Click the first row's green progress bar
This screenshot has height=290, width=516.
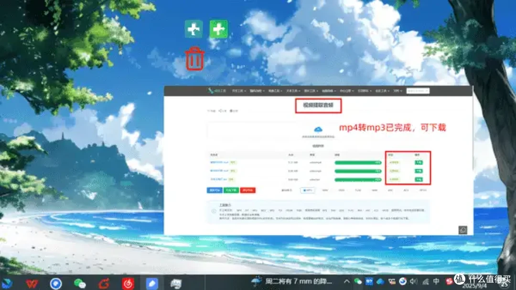[x=358, y=163]
